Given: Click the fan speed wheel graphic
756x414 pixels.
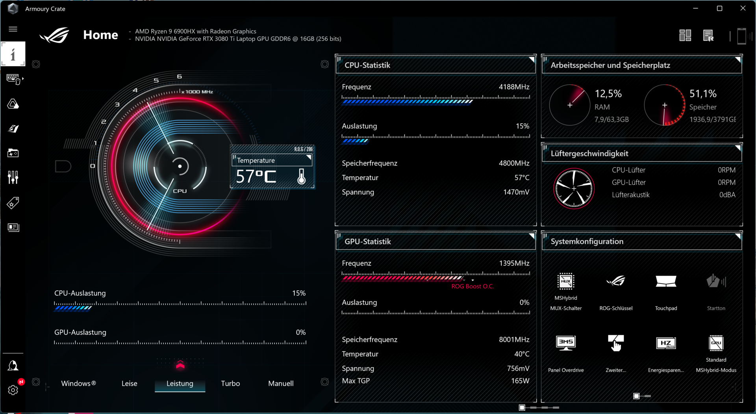Looking at the screenshot, I should coord(574,188).
